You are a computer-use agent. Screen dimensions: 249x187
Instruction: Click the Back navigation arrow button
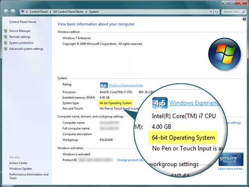(x=6, y=12)
